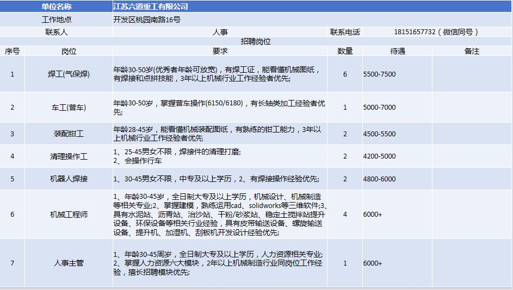Image resolution: width=513 pixels, height=290 pixels.
Task: Click the 要求 column header
Action: pyautogui.click(x=220, y=51)
